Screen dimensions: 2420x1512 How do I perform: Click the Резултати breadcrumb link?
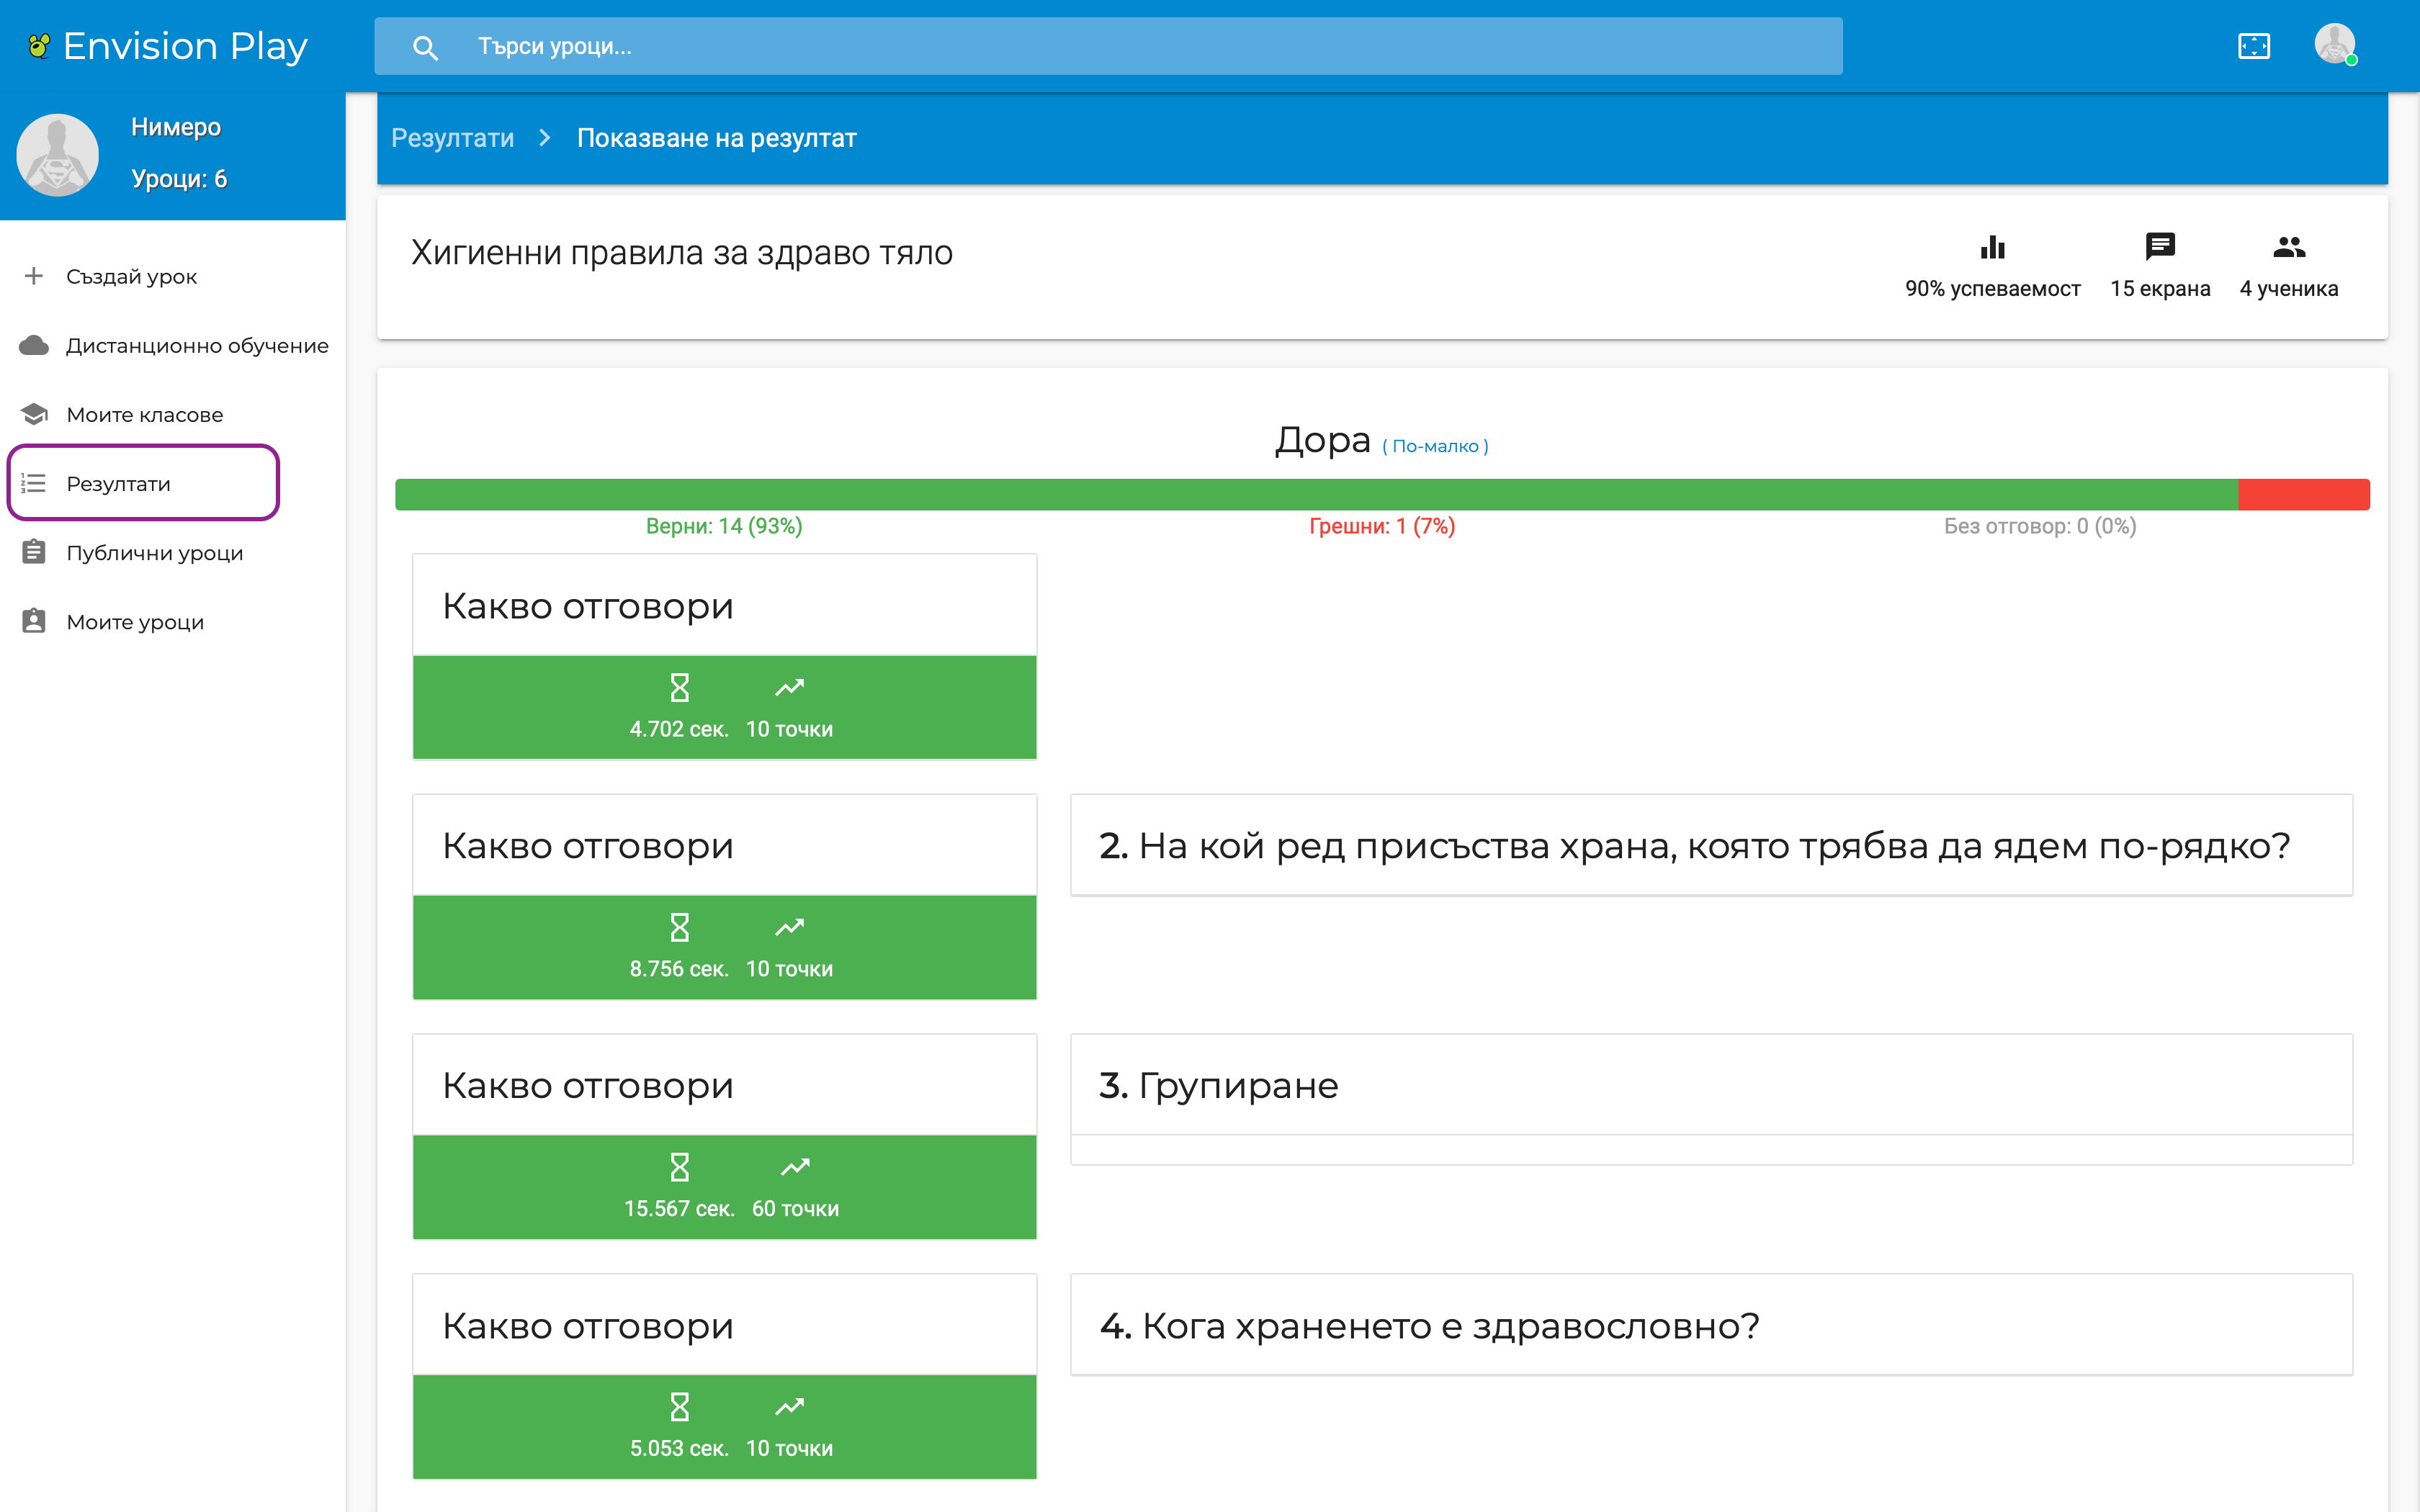click(x=452, y=138)
